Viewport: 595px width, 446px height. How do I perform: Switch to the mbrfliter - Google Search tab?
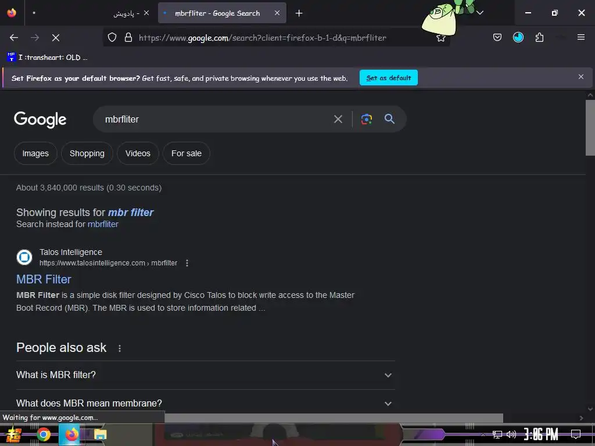coord(222,13)
